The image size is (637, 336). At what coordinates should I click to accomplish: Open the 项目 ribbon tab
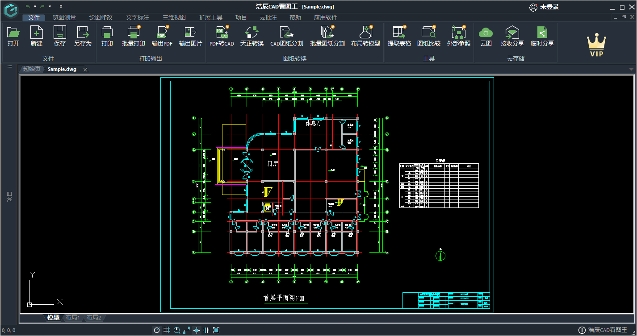click(241, 17)
